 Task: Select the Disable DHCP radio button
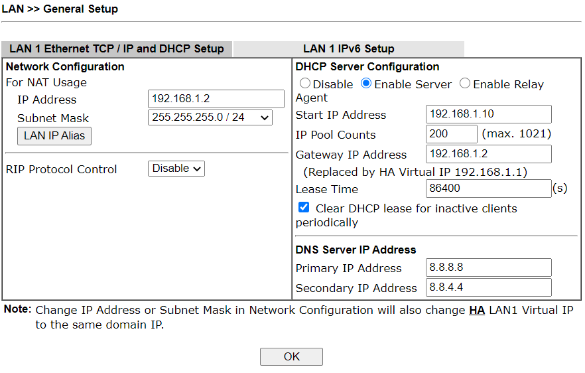pyautogui.click(x=305, y=84)
